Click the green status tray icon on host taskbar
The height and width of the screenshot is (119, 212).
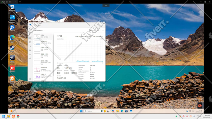(x=176, y=116)
